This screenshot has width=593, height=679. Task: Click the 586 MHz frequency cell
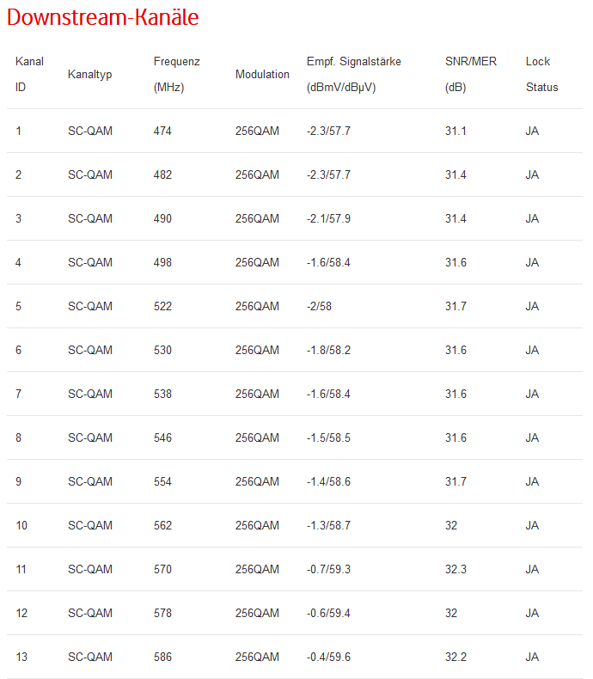point(162,658)
